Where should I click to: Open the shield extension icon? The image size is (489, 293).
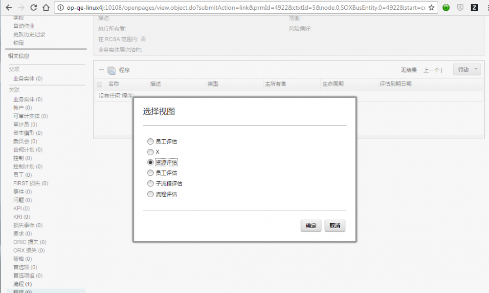[460, 7]
